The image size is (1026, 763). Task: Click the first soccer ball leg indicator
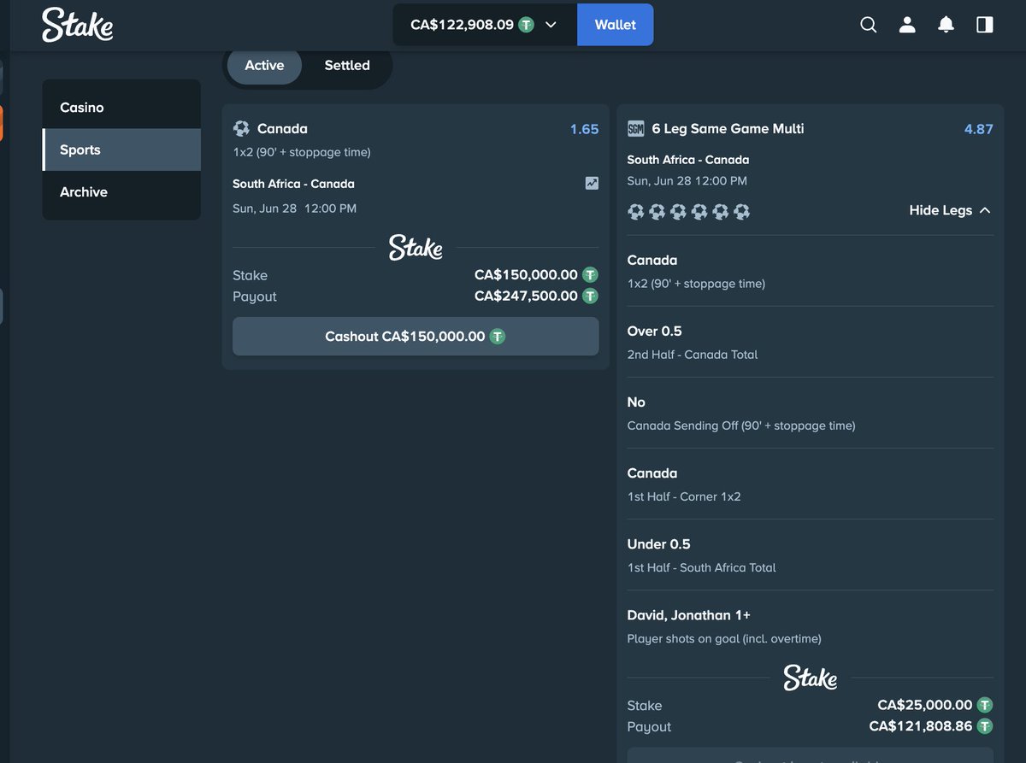[636, 211]
